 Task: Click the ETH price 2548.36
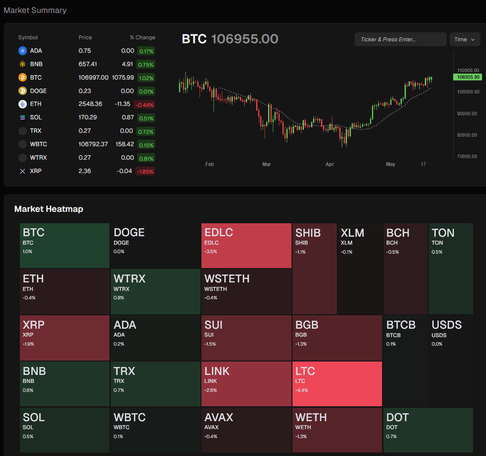90,104
